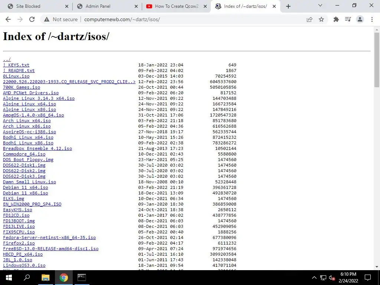Open the notification center icon

[x=368, y=278]
